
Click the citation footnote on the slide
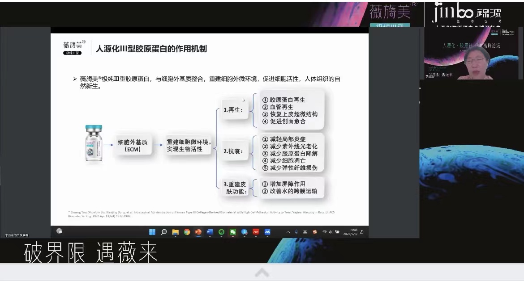pyautogui.click(x=201, y=214)
